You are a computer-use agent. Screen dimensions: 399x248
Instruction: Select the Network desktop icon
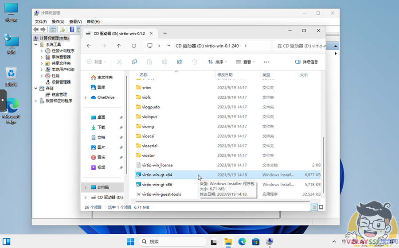(x=11, y=44)
